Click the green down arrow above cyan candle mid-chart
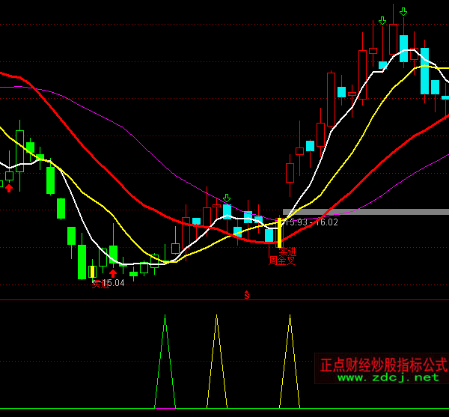Image resolution: width=449 pixels, height=417 pixels. click(x=227, y=198)
